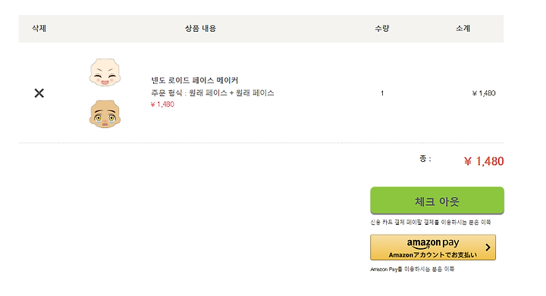Click the 삭제 column header

click(x=39, y=29)
